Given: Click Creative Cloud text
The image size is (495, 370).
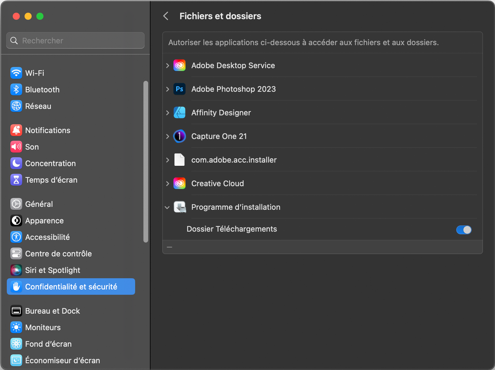Looking at the screenshot, I should (217, 183).
